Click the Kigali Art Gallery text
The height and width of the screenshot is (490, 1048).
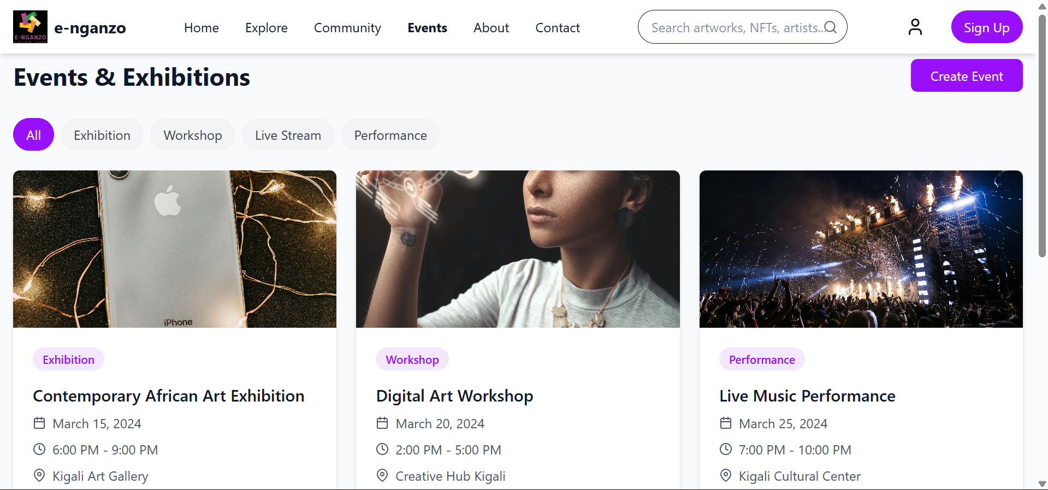(x=100, y=476)
